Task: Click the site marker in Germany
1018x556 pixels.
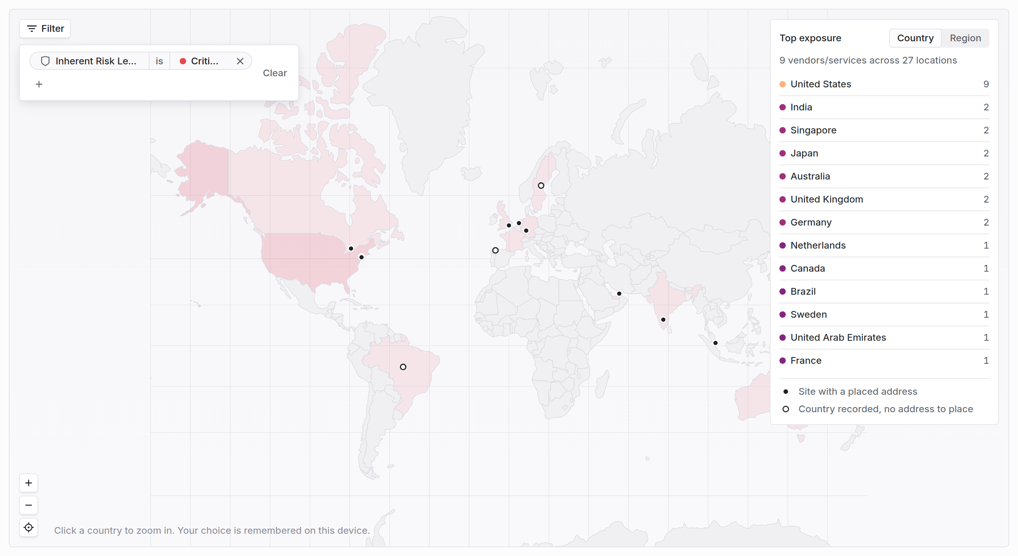Action: [x=526, y=230]
